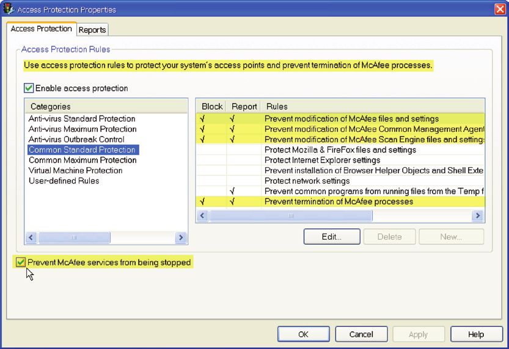The height and width of the screenshot is (349, 509).
Task: Toggle Report for McAfee files and settings rule
Action: click(232, 118)
